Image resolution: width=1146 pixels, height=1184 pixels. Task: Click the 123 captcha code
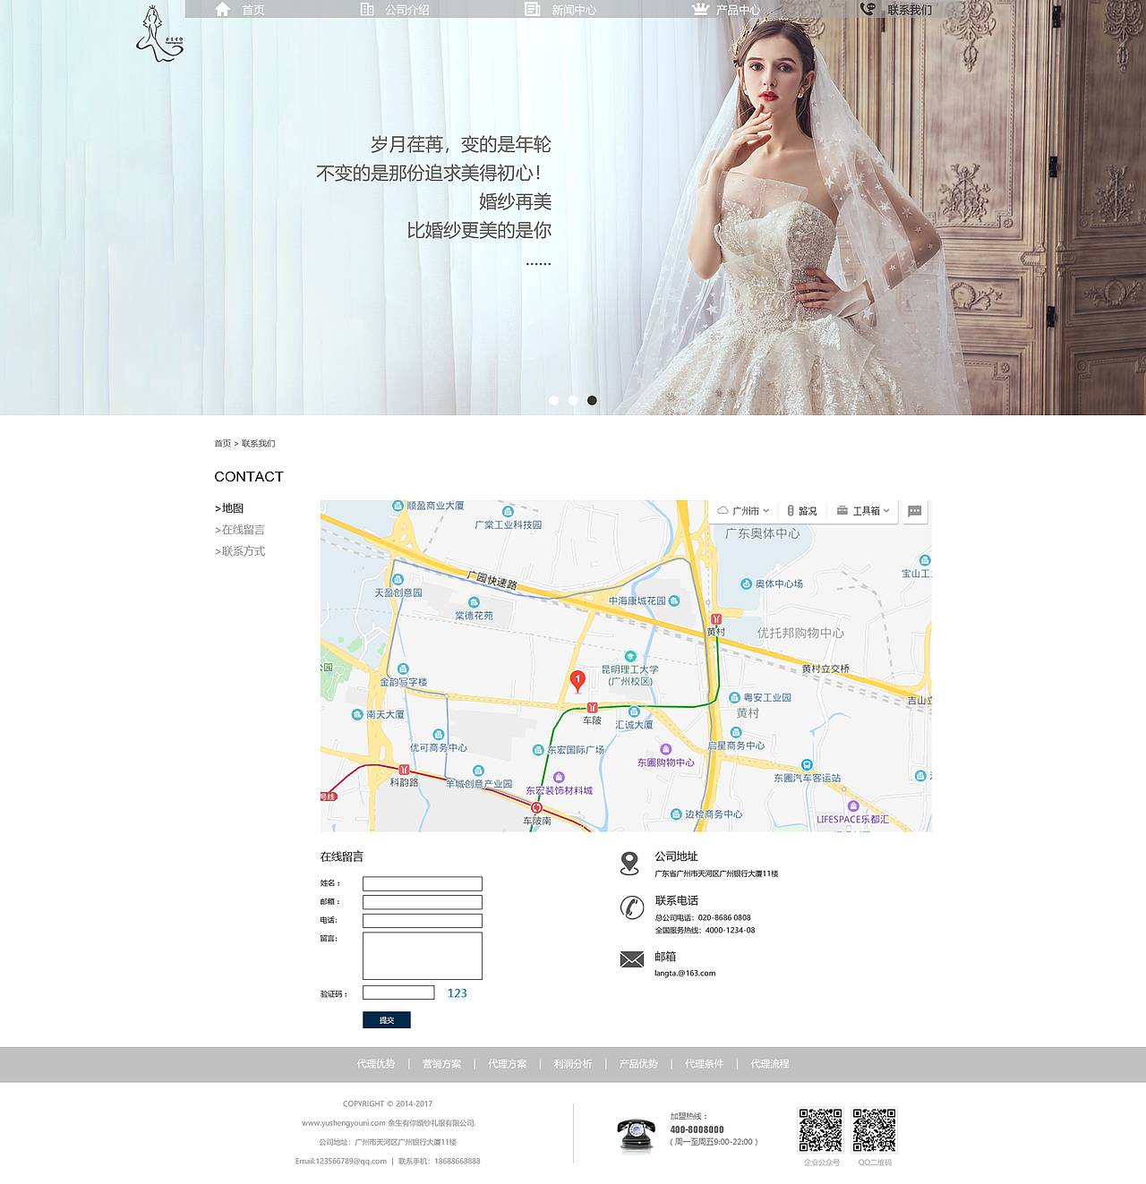point(458,993)
